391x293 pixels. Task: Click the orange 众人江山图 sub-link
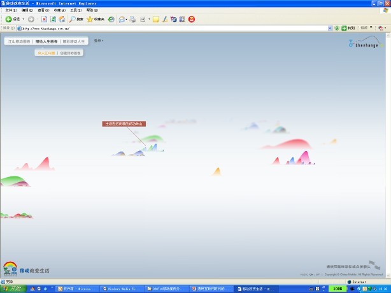coord(46,53)
